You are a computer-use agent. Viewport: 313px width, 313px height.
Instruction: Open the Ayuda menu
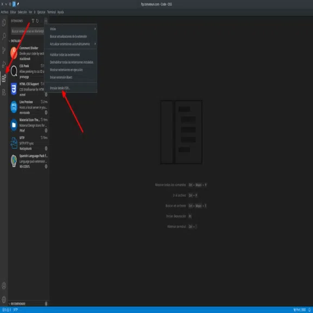pyautogui.click(x=60, y=12)
